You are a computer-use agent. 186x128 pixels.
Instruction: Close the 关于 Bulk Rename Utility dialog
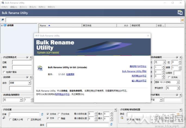(148, 36)
